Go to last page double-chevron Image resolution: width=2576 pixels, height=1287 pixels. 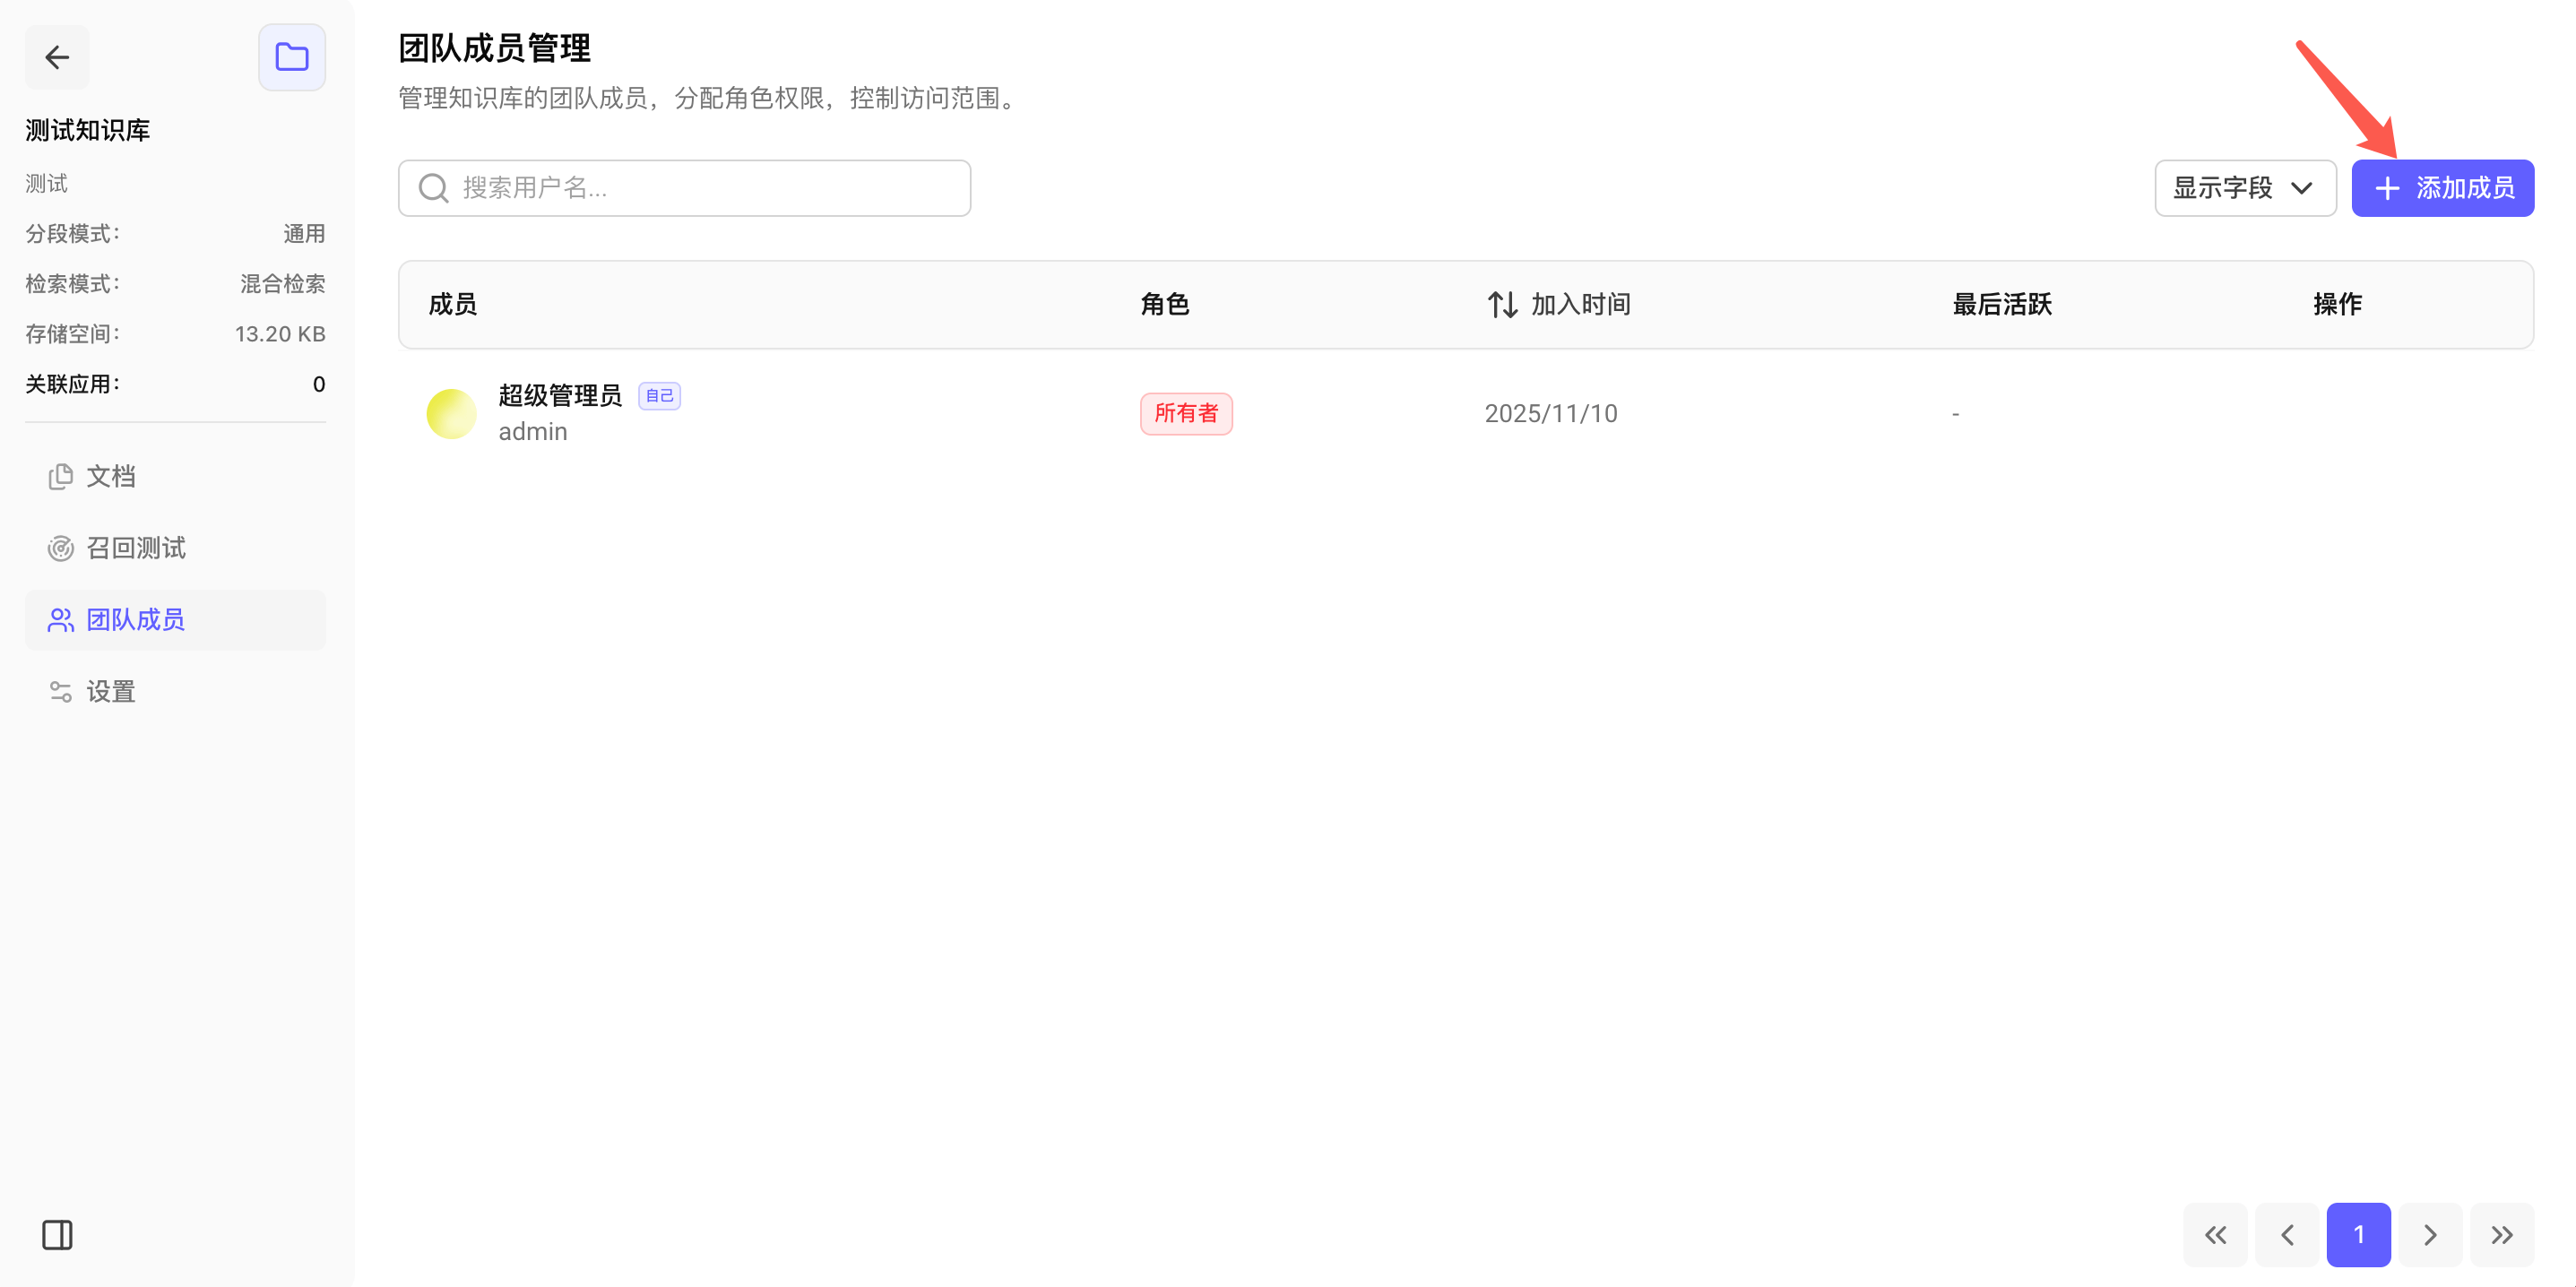pos(2501,1235)
